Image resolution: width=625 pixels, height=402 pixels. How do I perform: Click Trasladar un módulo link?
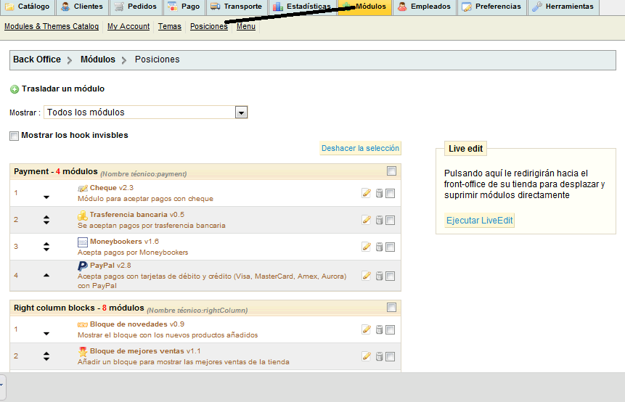[x=63, y=89]
